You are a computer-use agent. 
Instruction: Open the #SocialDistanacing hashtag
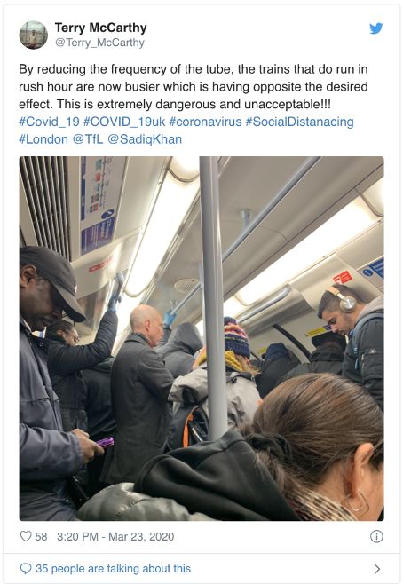tap(299, 122)
